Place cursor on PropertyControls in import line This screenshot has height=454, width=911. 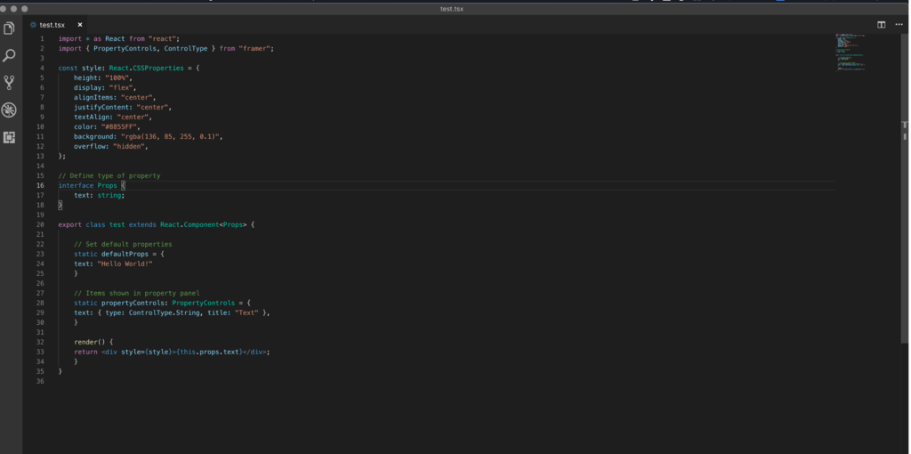(x=125, y=49)
